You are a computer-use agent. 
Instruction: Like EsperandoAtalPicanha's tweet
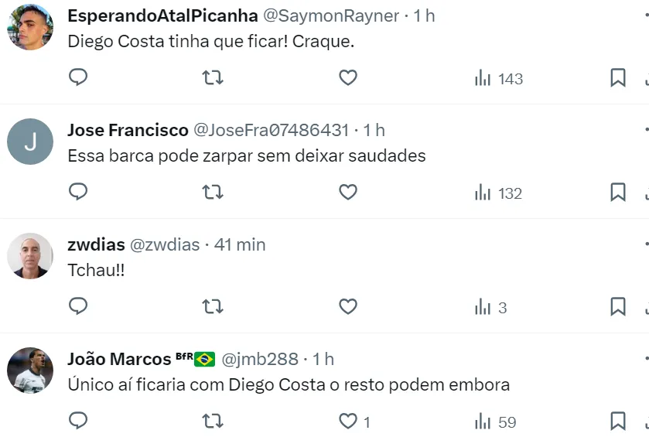click(x=348, y=77)
